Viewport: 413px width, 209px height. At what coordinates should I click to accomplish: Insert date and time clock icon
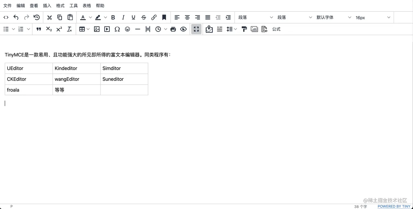tap(158, 29)
